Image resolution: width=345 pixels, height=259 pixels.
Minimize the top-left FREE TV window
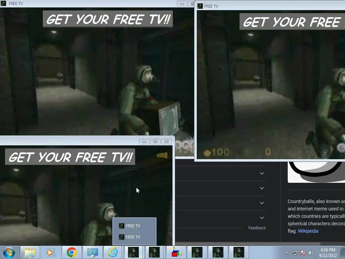(x=182, y=3)
